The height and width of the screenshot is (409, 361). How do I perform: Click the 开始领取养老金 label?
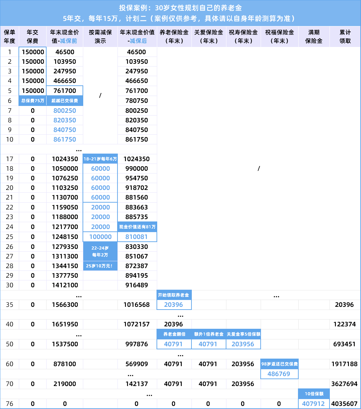point(174,295)
